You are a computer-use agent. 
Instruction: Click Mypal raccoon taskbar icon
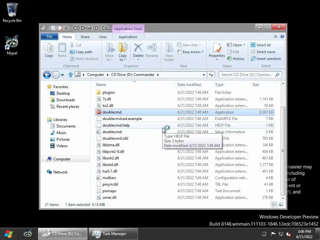click(27, 234)
